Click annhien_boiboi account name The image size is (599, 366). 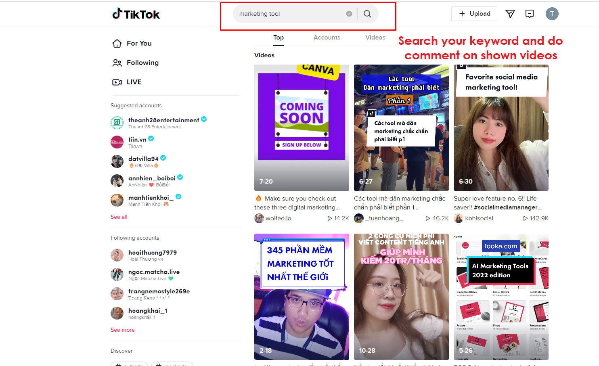tap(152, 178)
